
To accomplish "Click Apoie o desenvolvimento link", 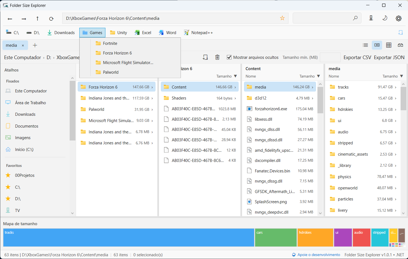I will (x=316, y=255).
